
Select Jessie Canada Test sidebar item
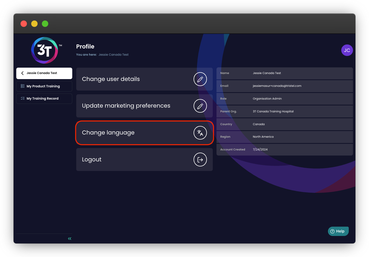[x=44, y=73]
